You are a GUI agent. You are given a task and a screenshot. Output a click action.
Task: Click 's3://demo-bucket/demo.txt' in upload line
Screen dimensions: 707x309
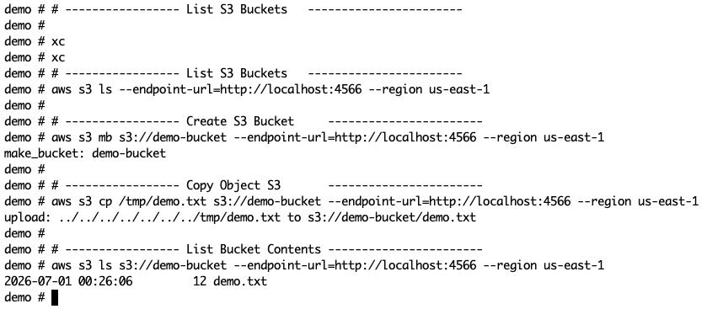click(391, 217)
